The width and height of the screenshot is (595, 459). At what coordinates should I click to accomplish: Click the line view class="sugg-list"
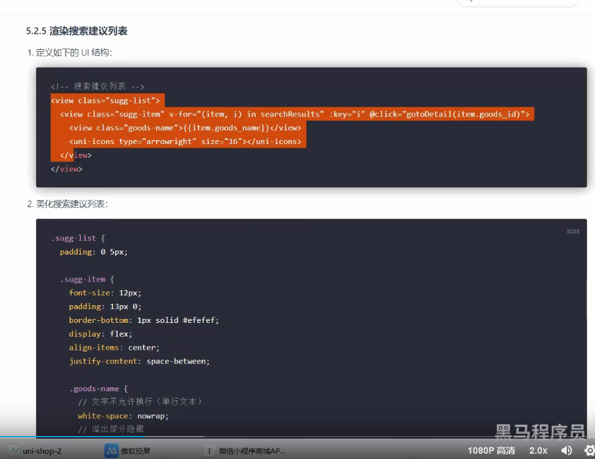[x=105, y=101]
